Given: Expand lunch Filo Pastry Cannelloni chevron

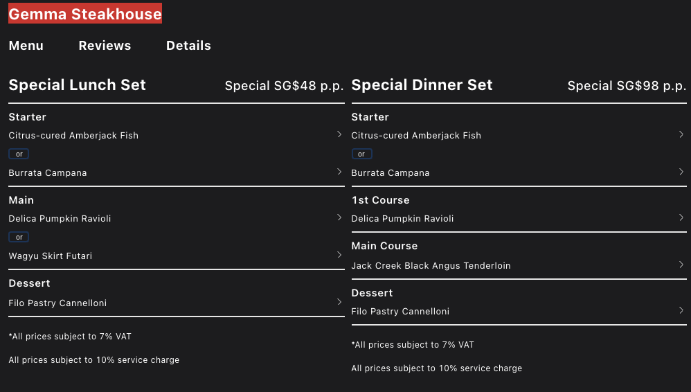Looking at the screenshot, I should click(x=339, y=302).
